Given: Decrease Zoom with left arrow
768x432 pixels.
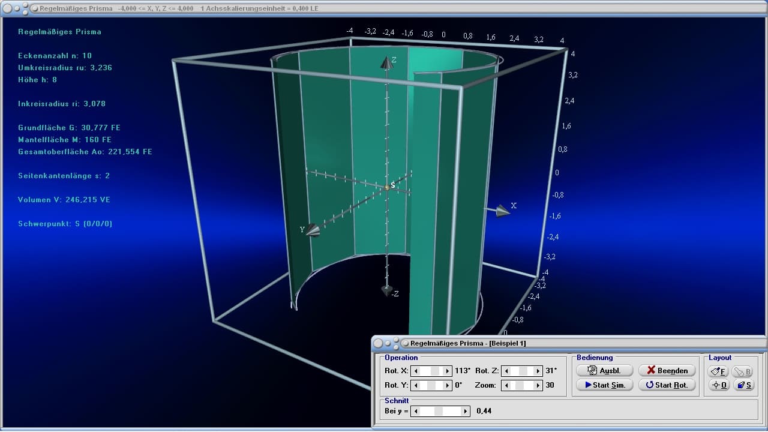Looking at the screenshot, I should coord(506,385).
